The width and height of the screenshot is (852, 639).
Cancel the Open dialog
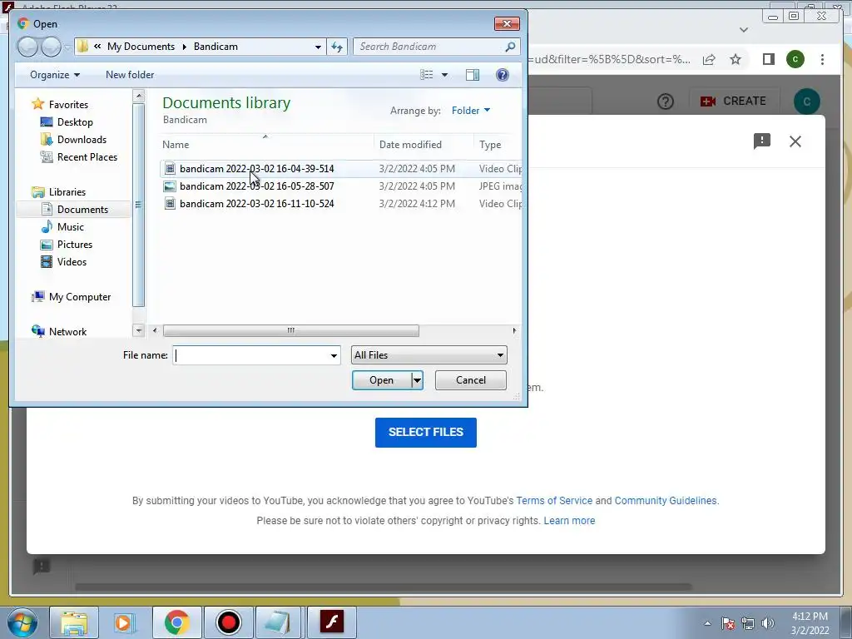tap(471, 380)
